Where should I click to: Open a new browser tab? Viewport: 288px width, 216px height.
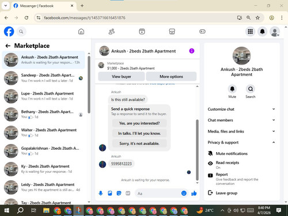pos(82,6)
